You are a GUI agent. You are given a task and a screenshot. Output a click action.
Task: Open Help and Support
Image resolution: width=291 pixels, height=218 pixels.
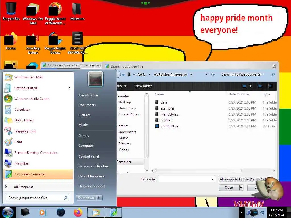tap(92, 186)
